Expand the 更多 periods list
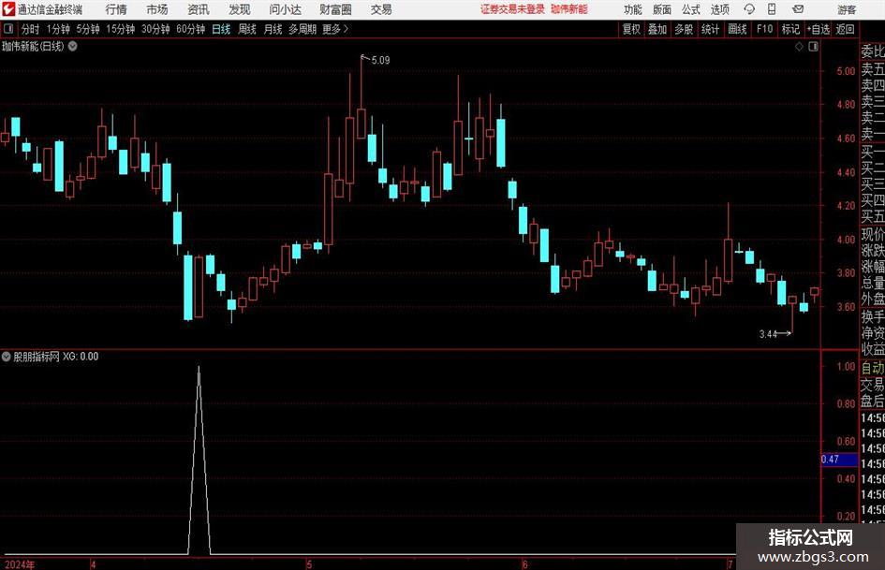 (335, 29)
